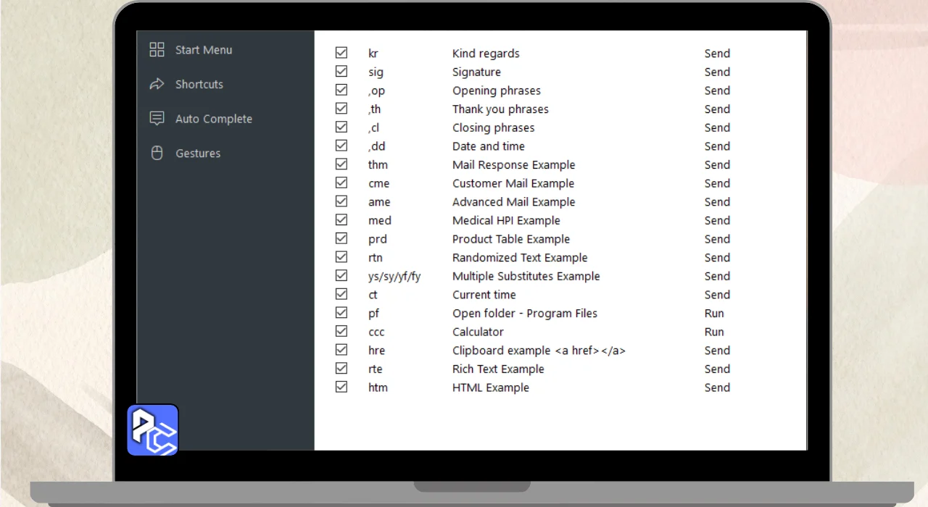Toggle checkbox for ,op Opening phrases

[341, 90]
